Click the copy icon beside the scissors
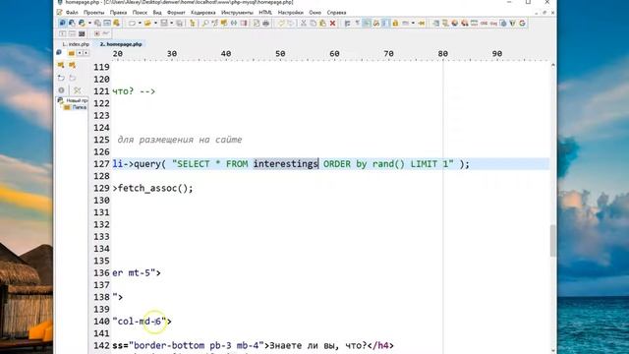The width and height of the screenshot is (629, 354). pos(313,24)
